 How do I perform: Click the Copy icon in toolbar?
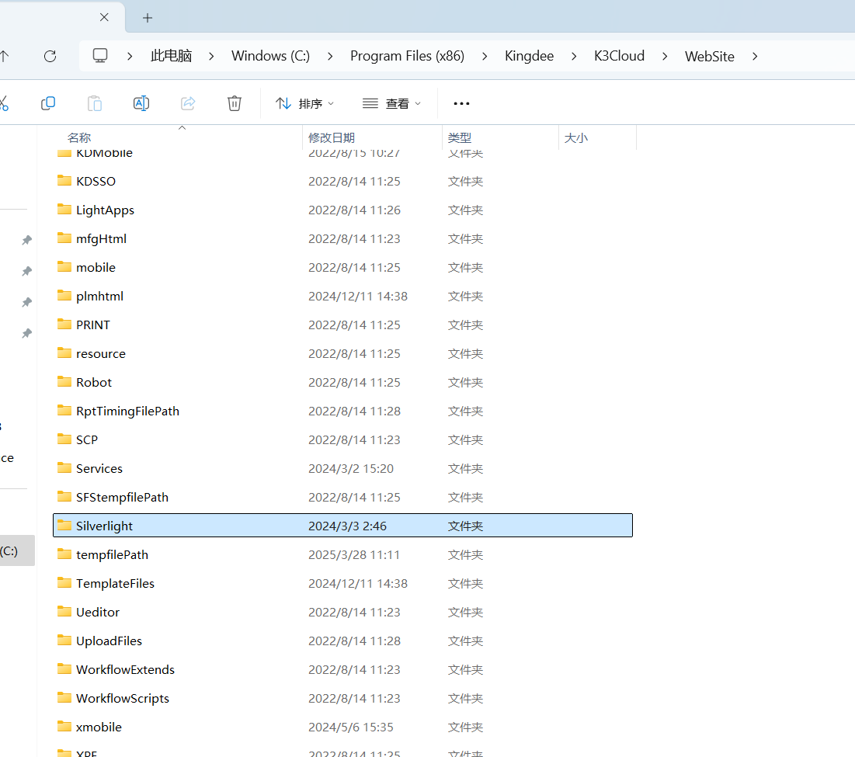pos(48,103)
